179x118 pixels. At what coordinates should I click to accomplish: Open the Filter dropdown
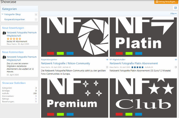click(x=173, y=14)
